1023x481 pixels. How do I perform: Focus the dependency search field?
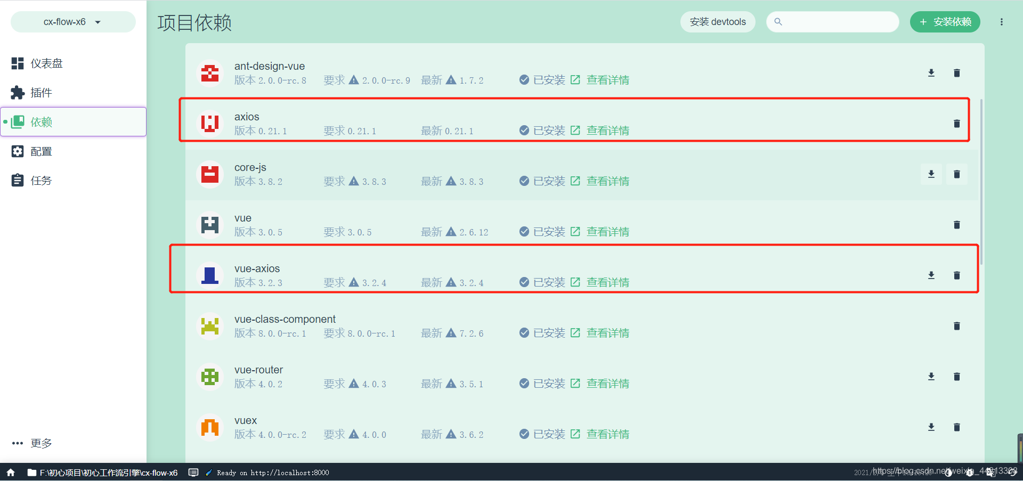coord(833,22)
